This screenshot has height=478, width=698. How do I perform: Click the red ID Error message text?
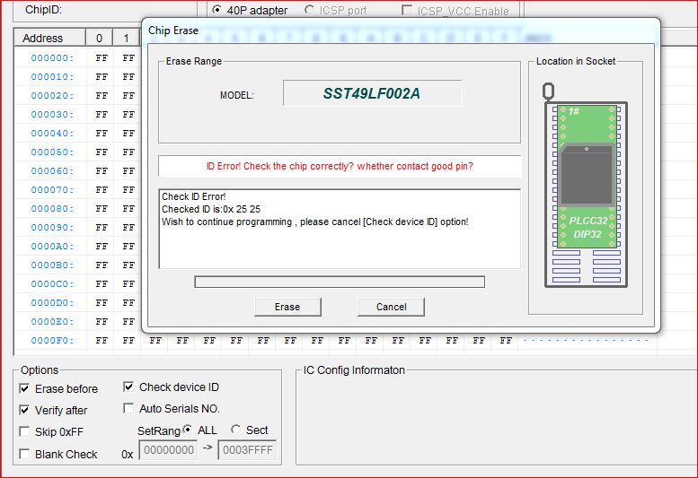[x=340, y=166]
